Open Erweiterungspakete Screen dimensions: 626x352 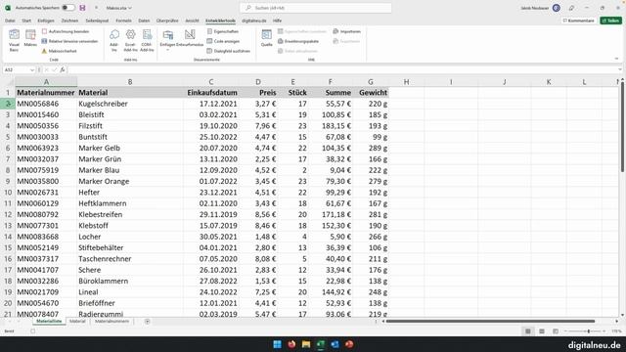pyautogui.click(x=298, y=41)
